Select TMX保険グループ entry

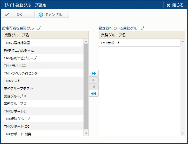[x=43, y=119]
